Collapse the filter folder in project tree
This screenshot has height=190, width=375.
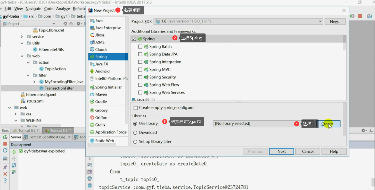[x=28, y=75]
